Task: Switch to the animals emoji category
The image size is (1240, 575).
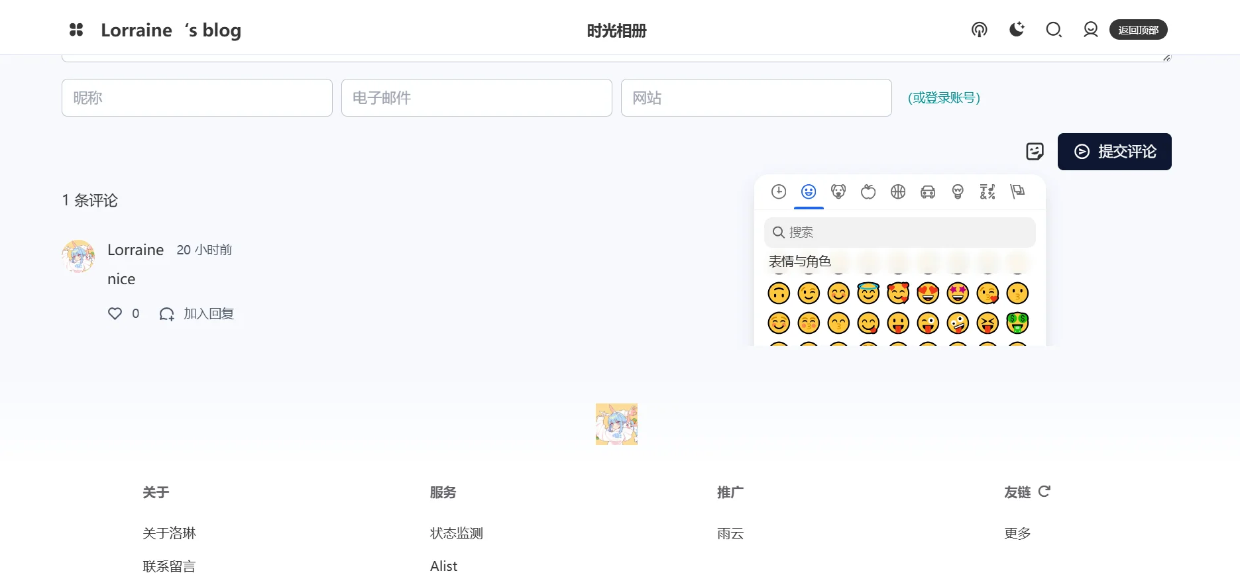Action: (838, 191)
